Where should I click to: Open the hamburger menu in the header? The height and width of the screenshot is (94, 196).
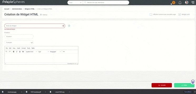pyautogui.click(x=193, y=2)
